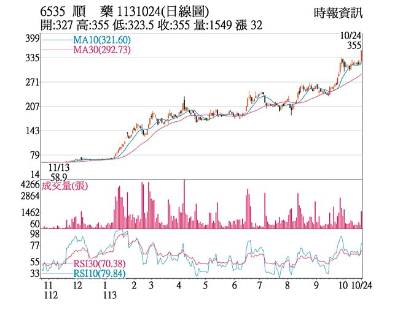
Task: Select the 10/24 355 high price annotation
Action: (x=353, y=41)
